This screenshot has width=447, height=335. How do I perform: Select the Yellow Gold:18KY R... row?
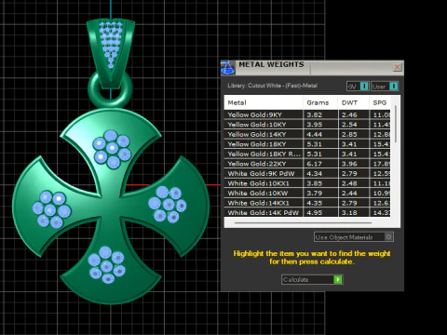tap(307, 154)
